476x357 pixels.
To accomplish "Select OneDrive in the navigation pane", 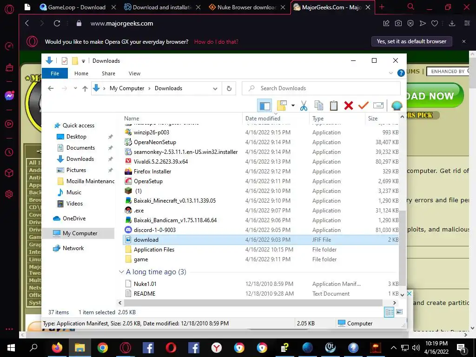I will pyautogui.click(x=74, y=218).
